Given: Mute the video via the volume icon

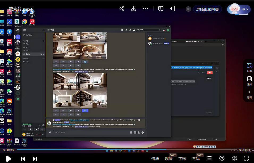Looking at the screenshot, I should click(234, 158).
